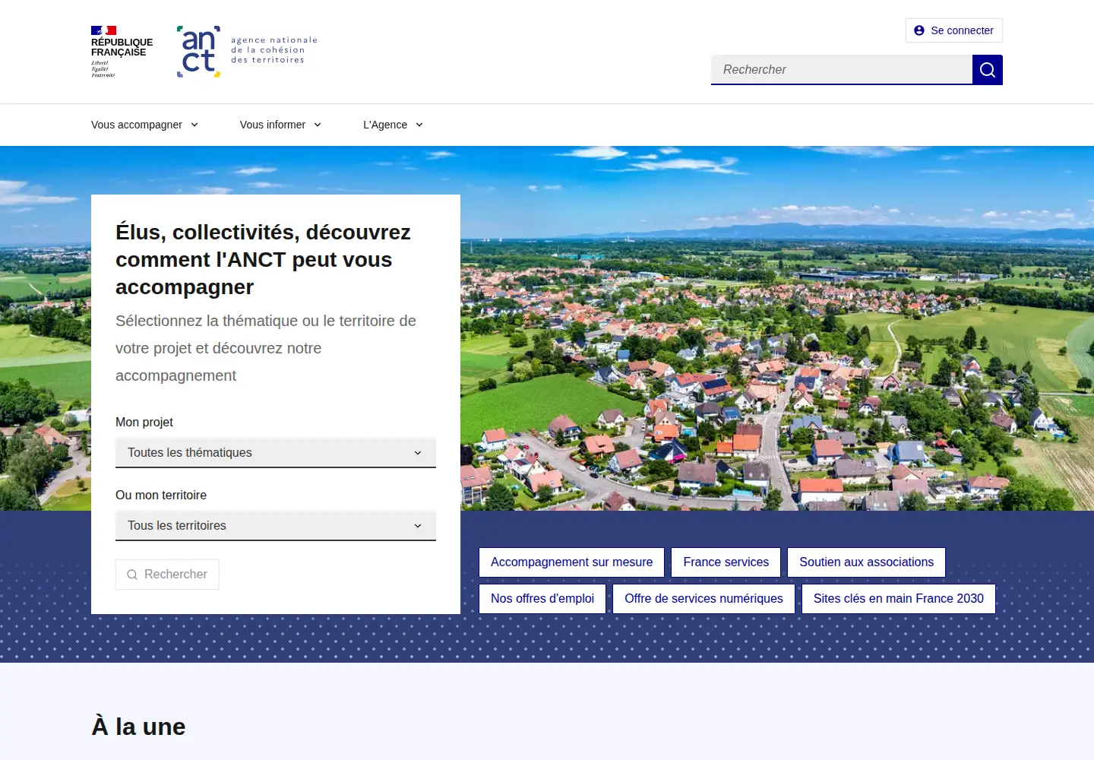Focus the header Rechercher search field
The width and height of the screenshot is (1094, 760).
point(842,70)
